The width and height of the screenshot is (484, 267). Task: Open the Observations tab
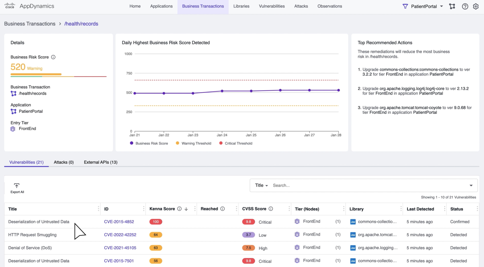tap(329, 6)
